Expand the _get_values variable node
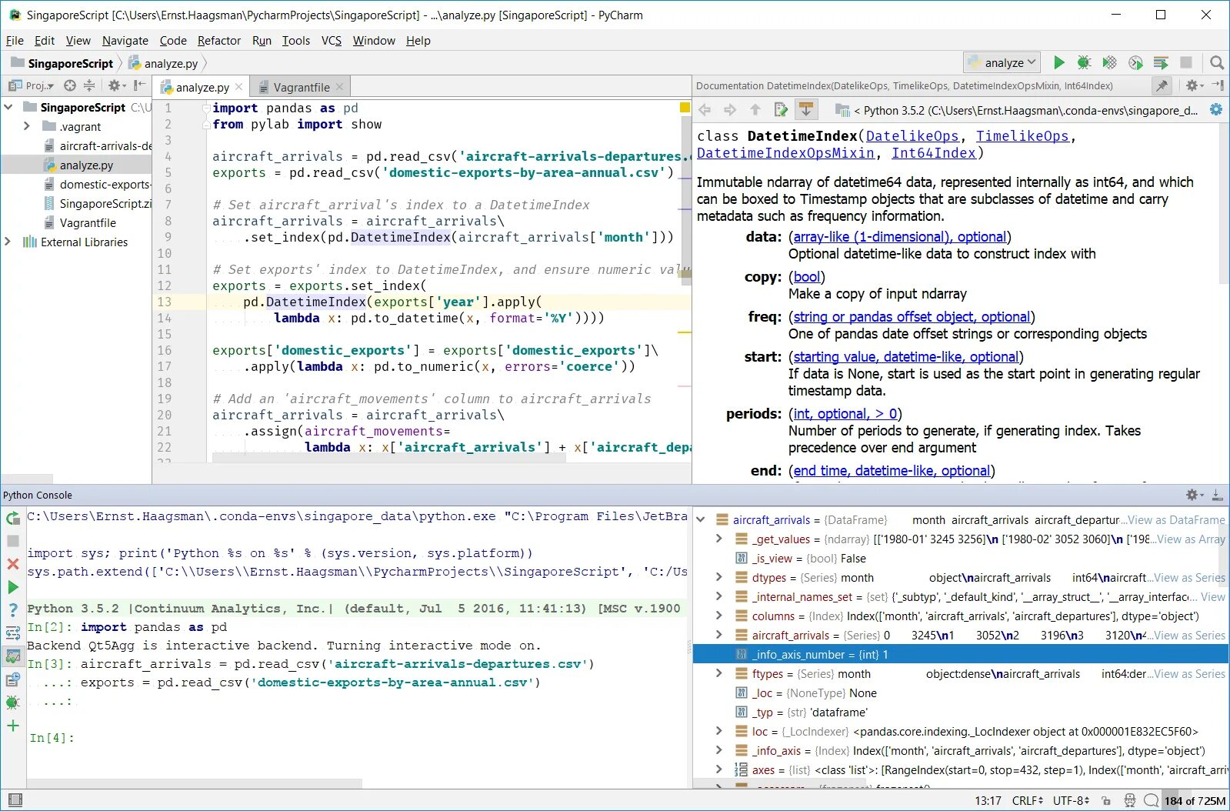Image resolution: width=1230 pixels, height=811 pixels. (719, 539)
